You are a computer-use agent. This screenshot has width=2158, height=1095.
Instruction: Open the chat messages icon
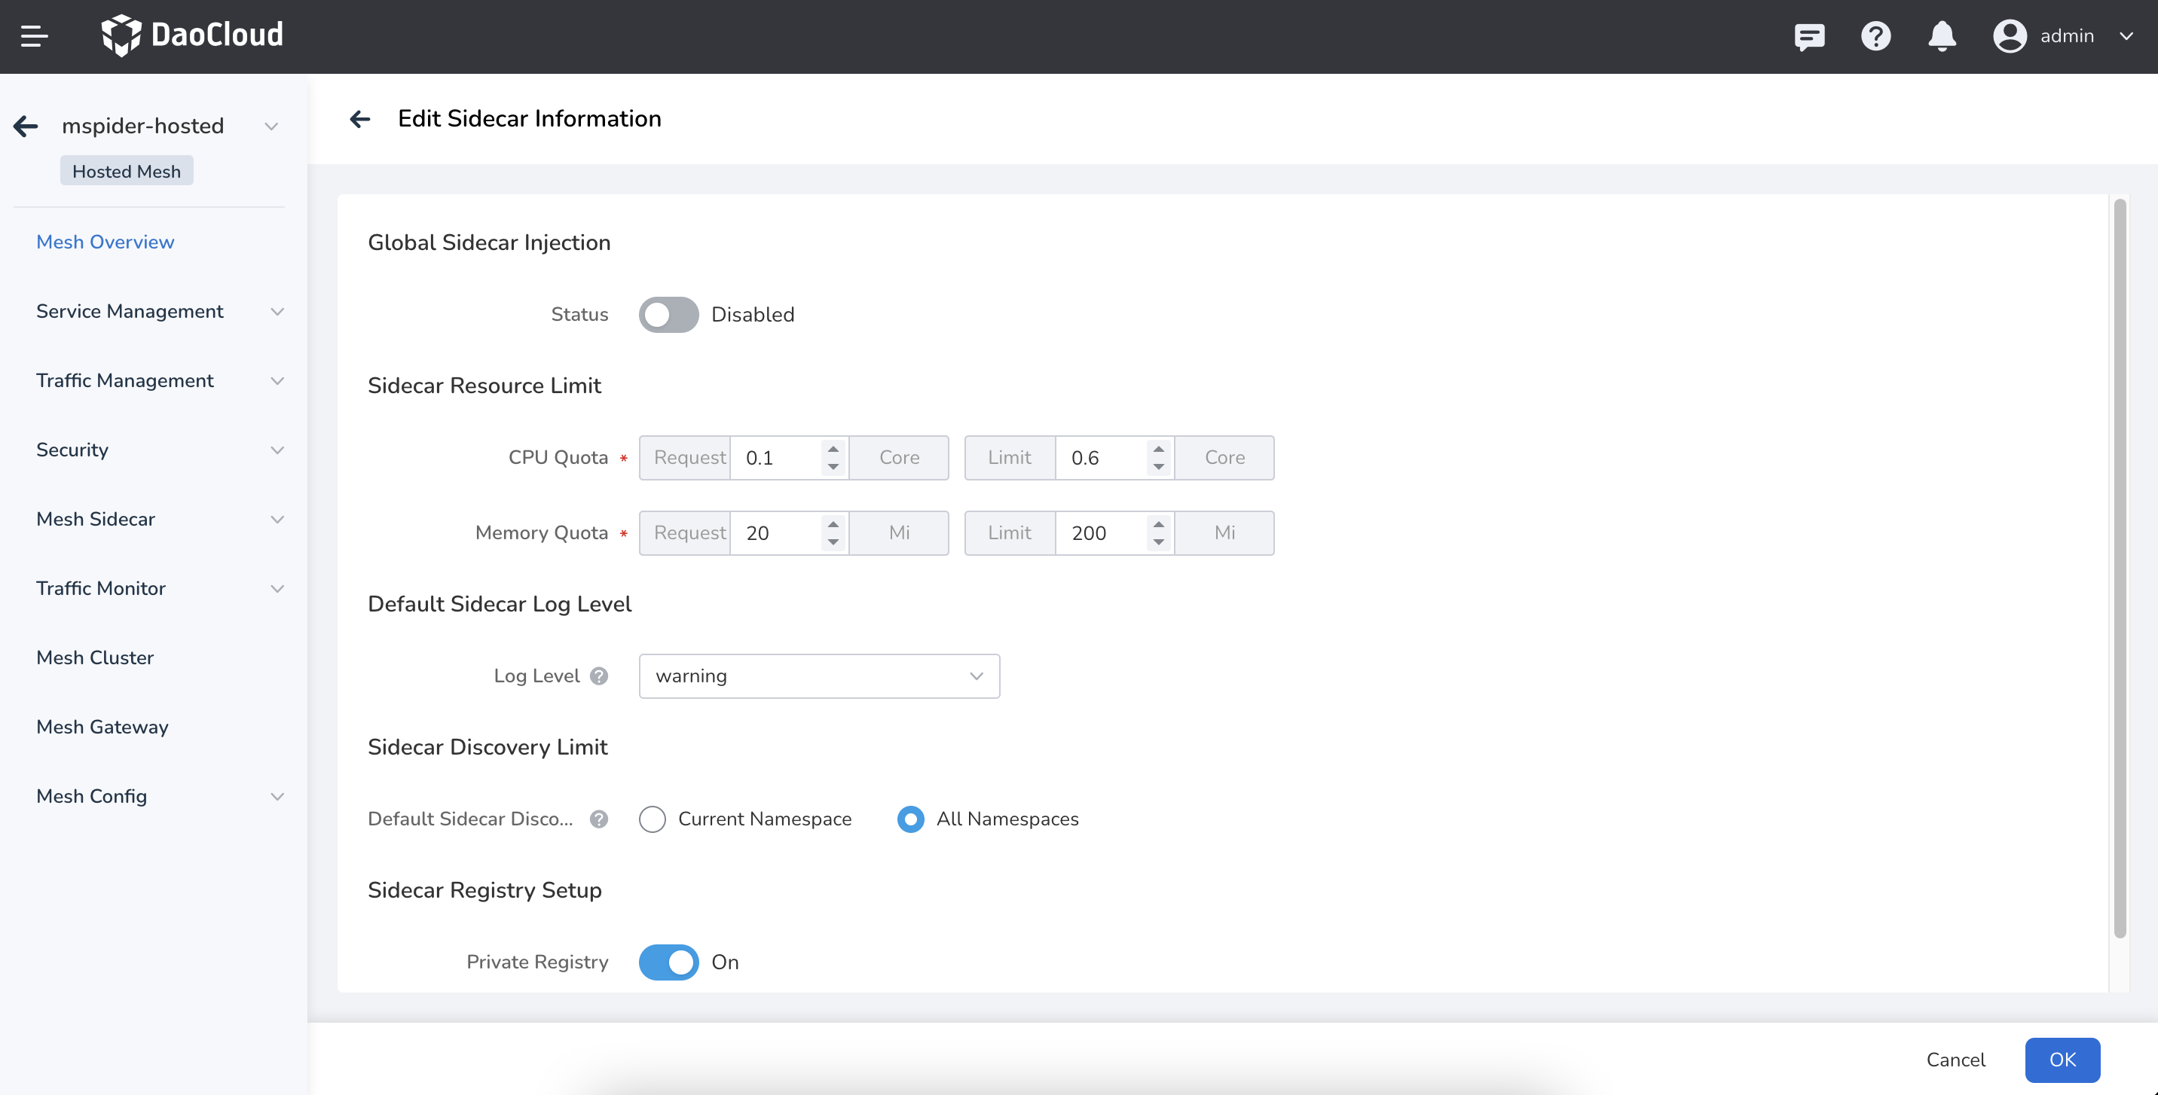coord(1808,36)
